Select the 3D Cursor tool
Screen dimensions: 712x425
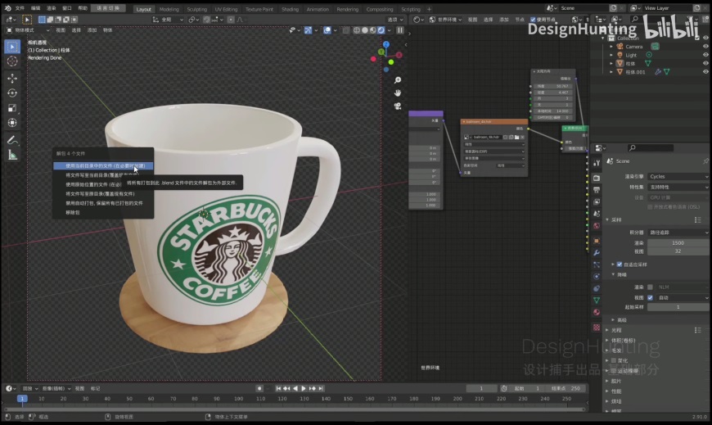[12, 61]
